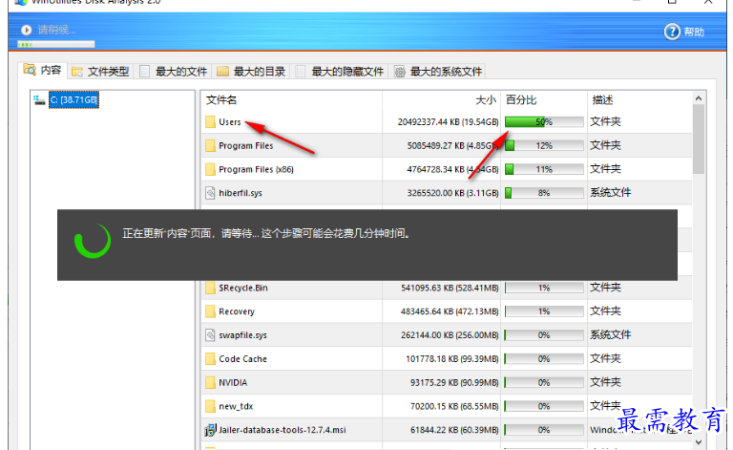
Task: Select the swapfile.sys file name
Action: 242,335
